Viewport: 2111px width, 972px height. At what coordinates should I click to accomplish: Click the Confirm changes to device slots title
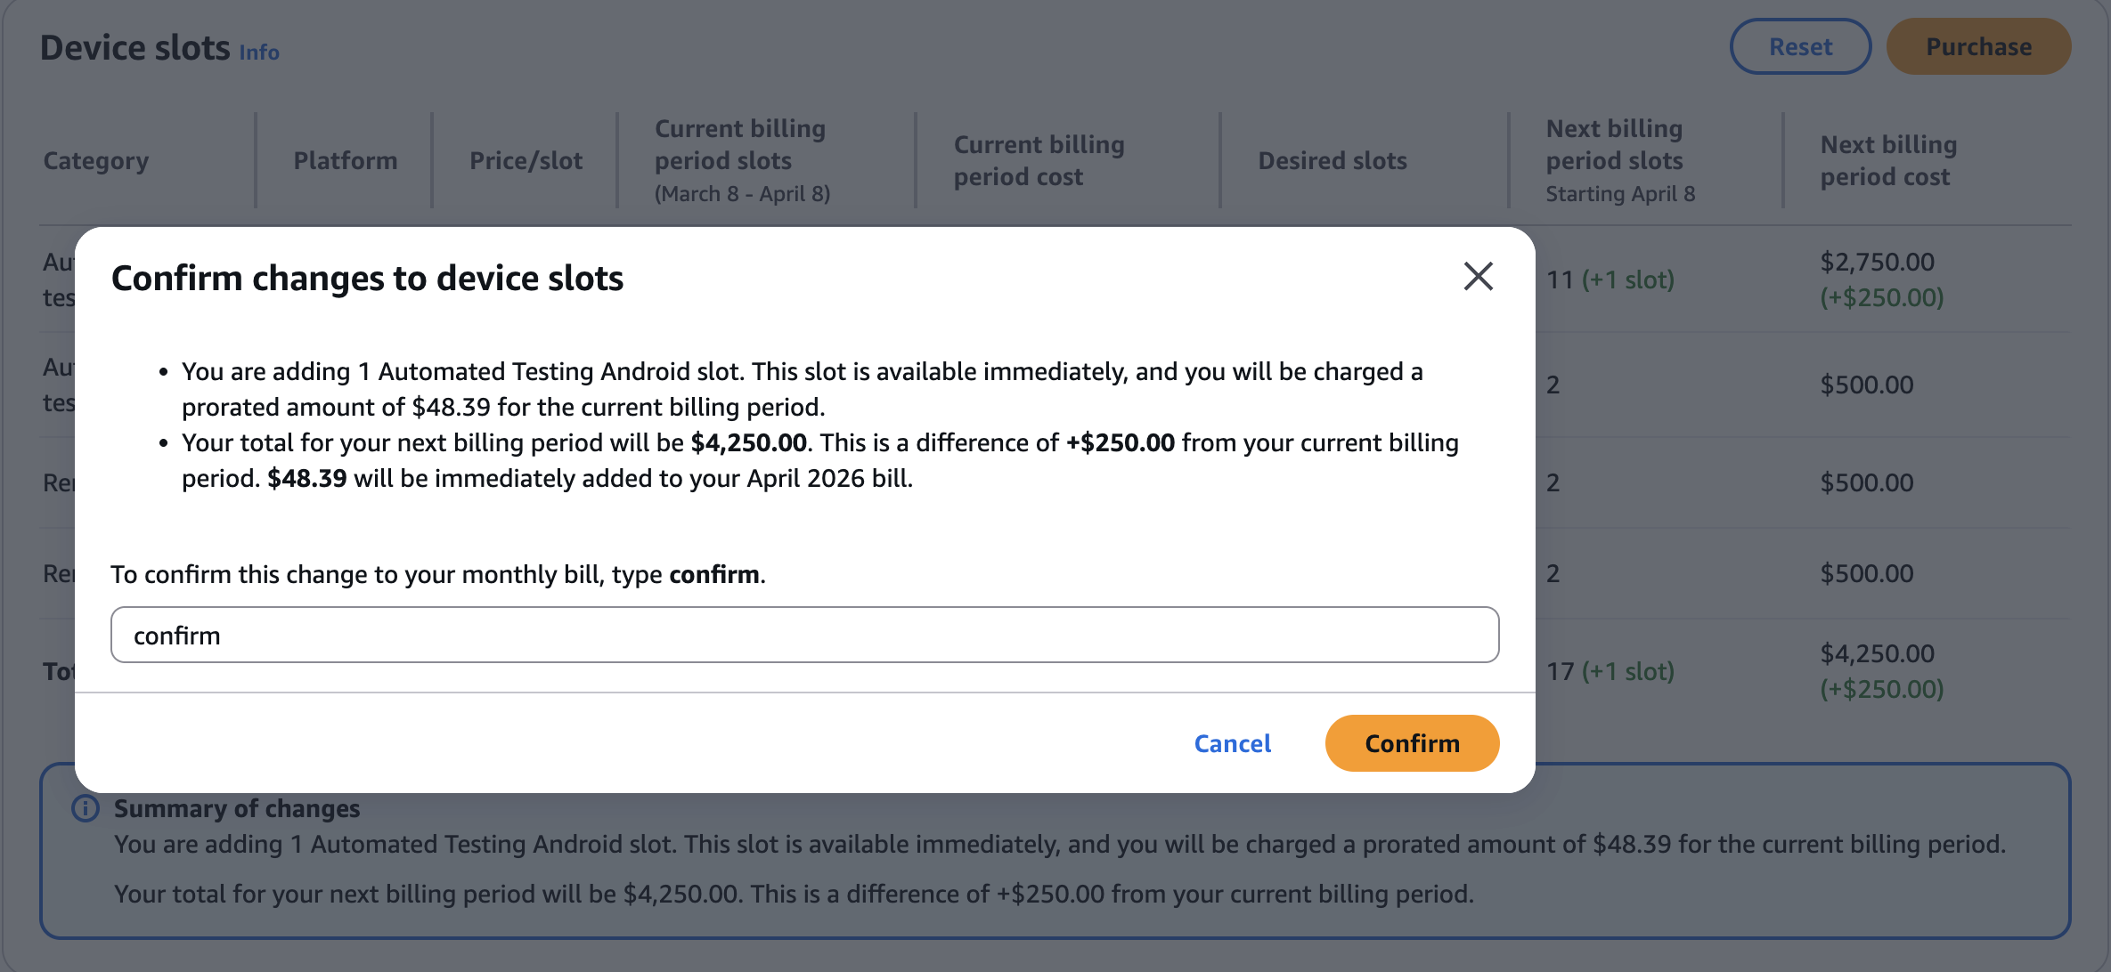coord(367,278)
